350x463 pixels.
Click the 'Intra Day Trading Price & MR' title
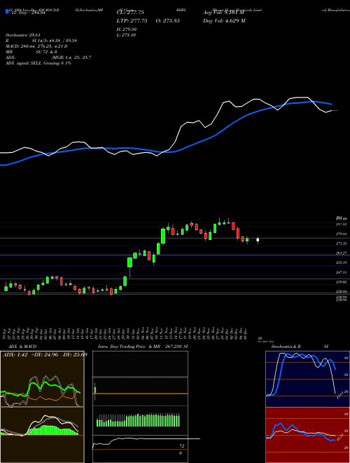point(129,347)
